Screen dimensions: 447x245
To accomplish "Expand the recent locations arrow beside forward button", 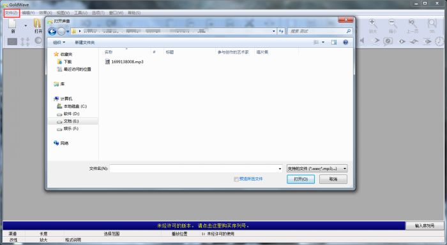I will [x=68, y=31].
